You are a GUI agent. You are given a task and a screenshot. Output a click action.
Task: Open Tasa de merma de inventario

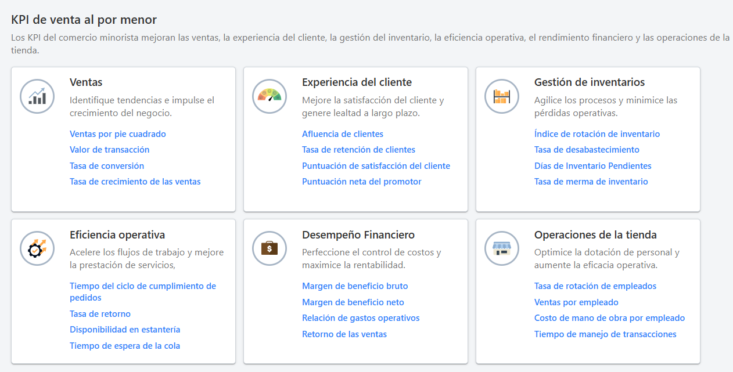[x=591, y=181]
